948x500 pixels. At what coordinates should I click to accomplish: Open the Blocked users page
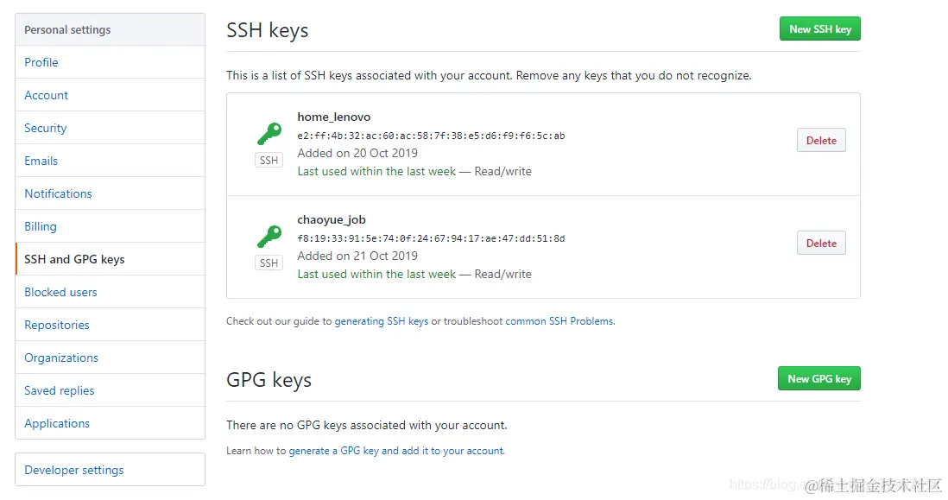pyautogui.click(x=60, y=292)
